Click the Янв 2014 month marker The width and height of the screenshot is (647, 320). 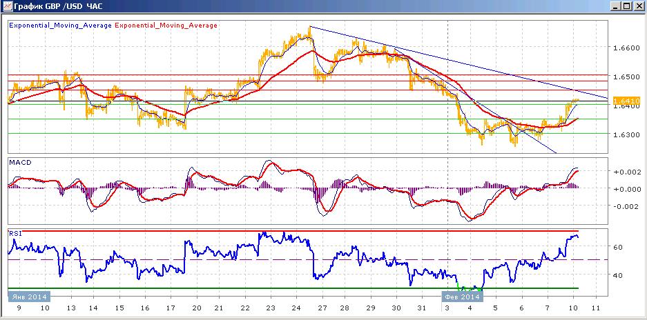point(30,297)
